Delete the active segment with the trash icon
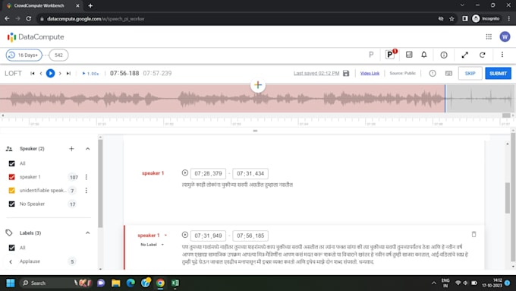Image resolution: width=516 pixels, height=291 pixels. pyautogui.click(x=474, y=234)
